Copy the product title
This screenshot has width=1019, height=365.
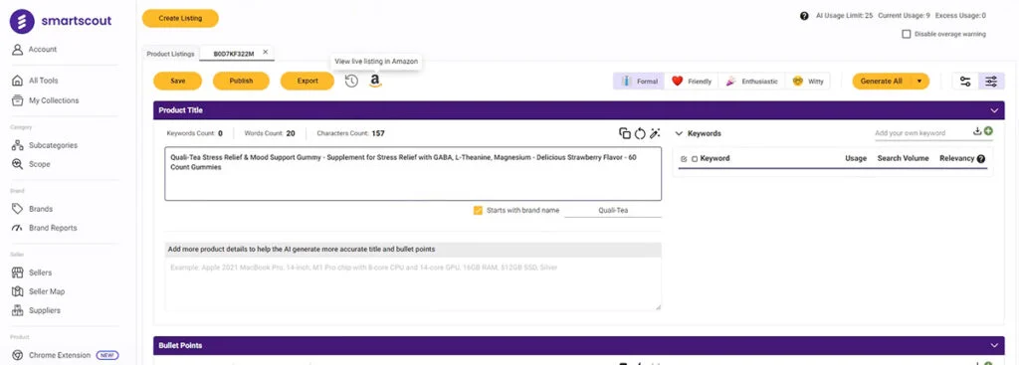tap(625, 133)
